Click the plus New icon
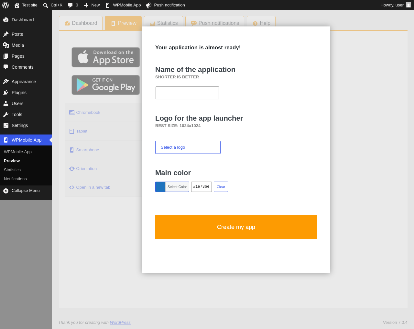The image size is (414, 329). point(86,5)
